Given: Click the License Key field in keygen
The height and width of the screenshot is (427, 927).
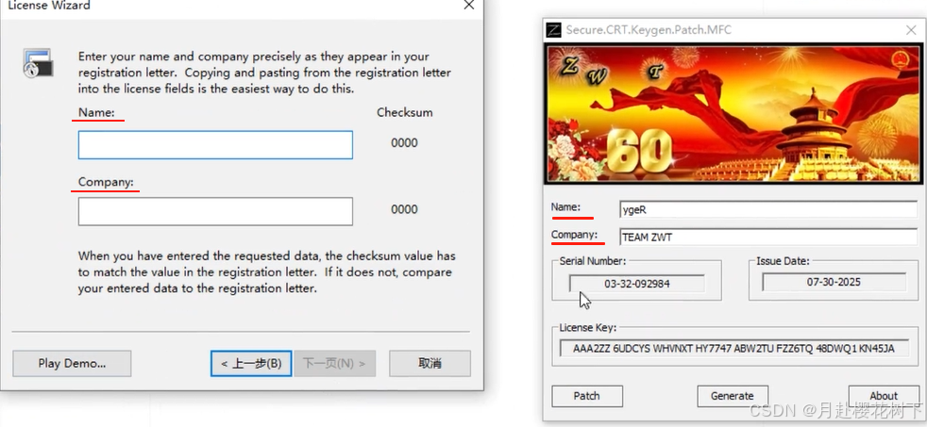Looking at the screenshot, I should pos(733,349).
